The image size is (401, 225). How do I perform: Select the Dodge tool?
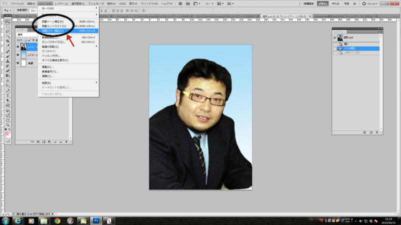coord(8,85)
